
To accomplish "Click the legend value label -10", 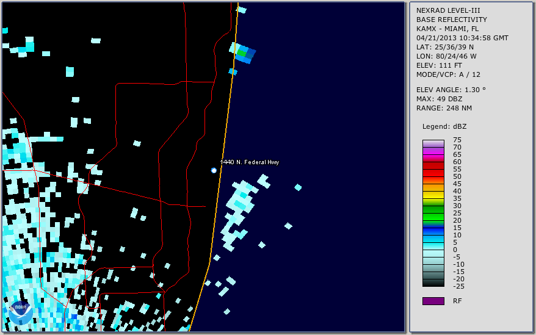I will click(x=458, y=264).
